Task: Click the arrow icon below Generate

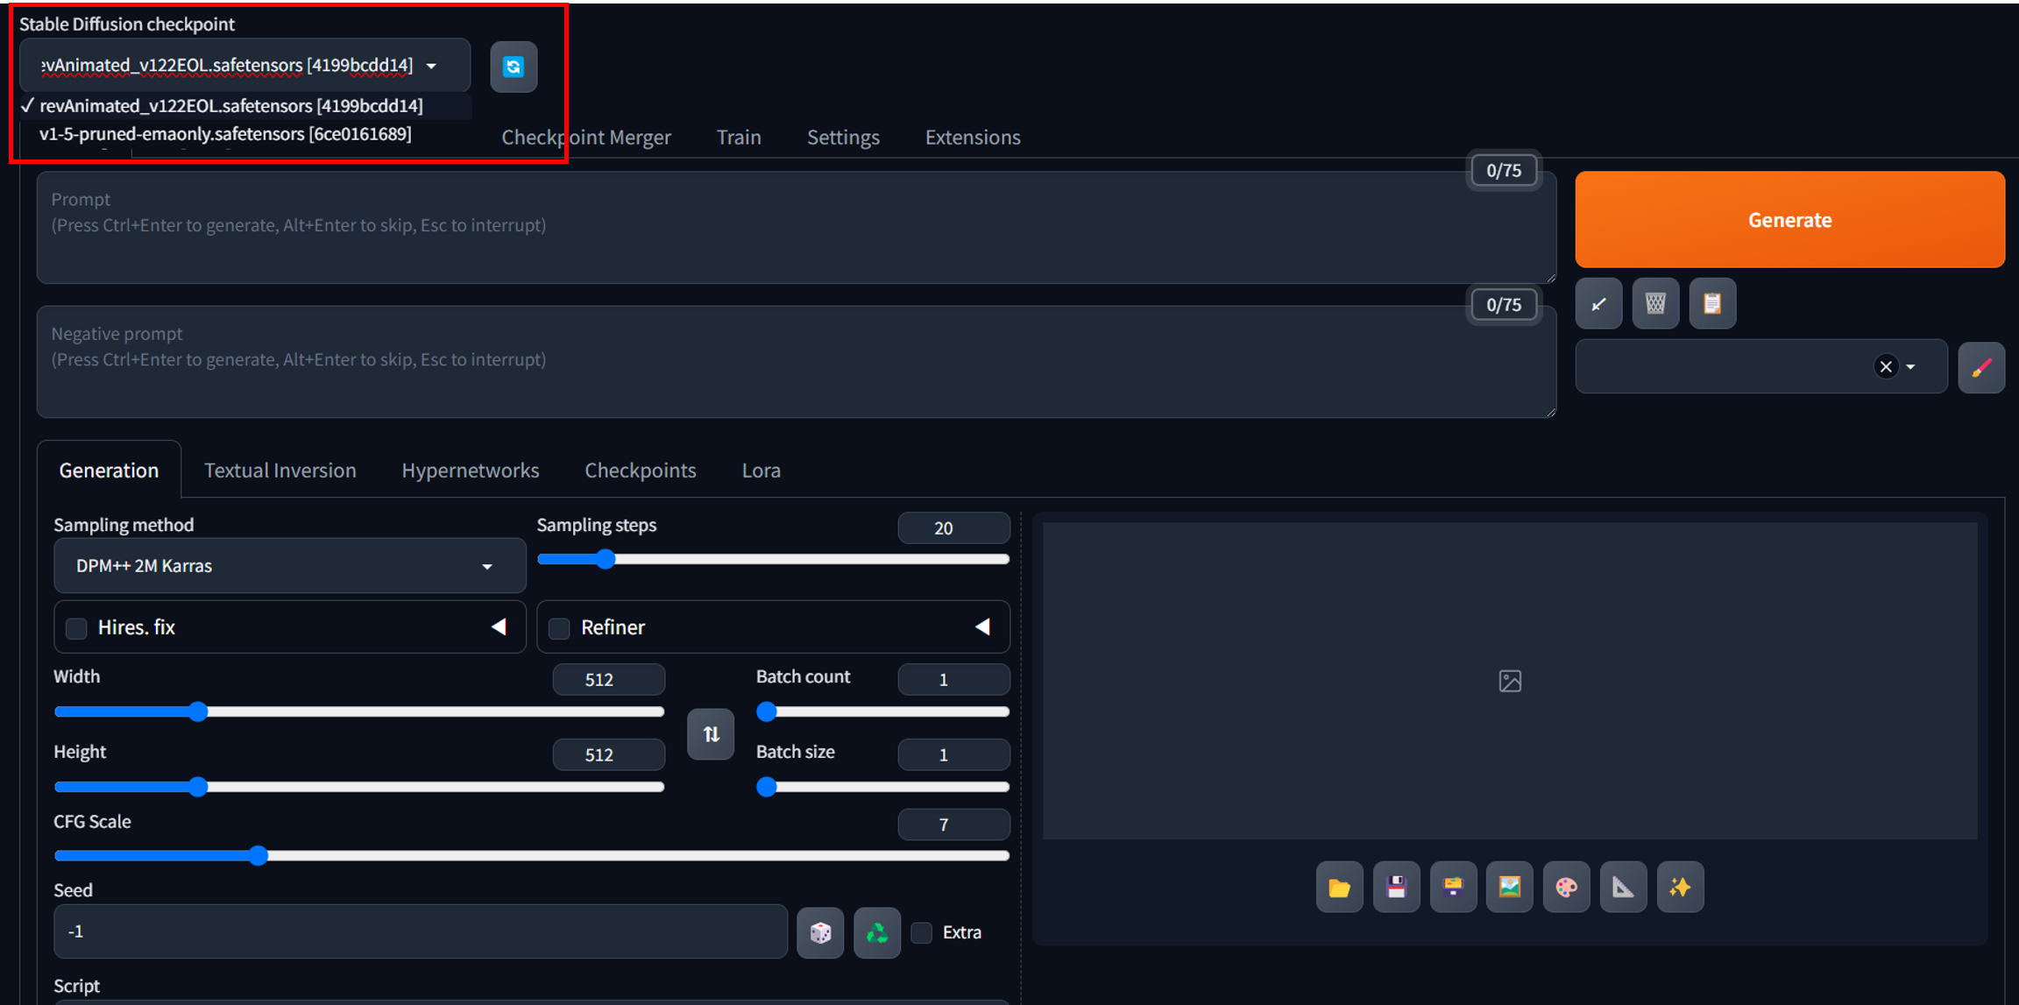Action: (x=1598, y=304)
